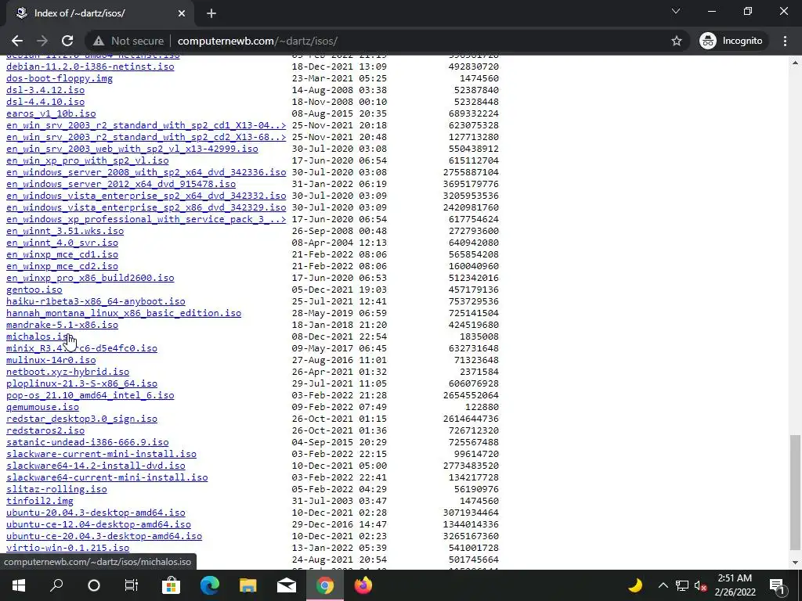Click the mandrake-5.1-x86.iso link
This screenshot has height=601, width=802.
[x=62, y=325]
